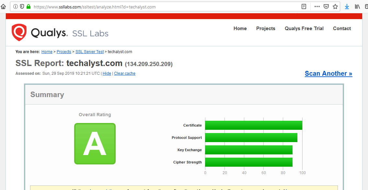
Task: Click the 'Certificate' chart label
Action: [x=192, y=125]
